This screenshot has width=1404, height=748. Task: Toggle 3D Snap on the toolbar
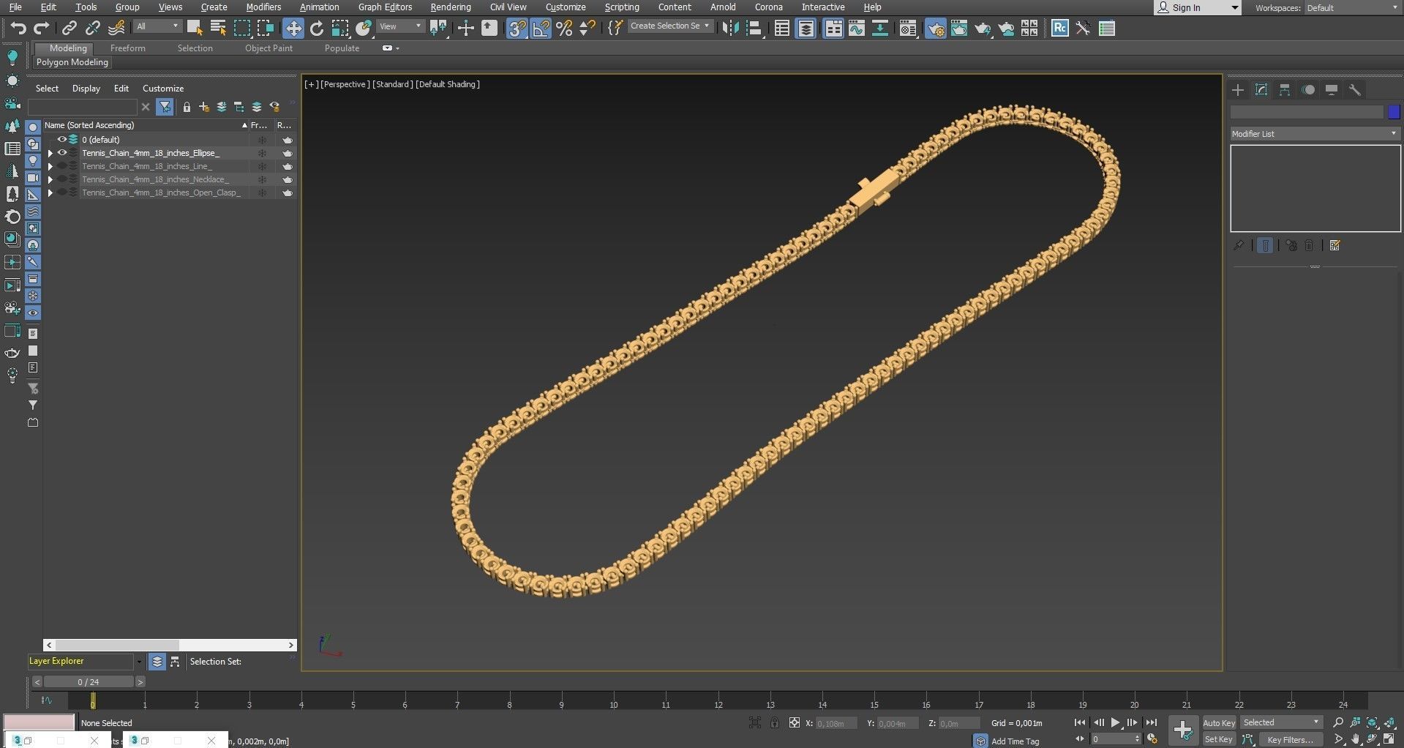tap(517, 29)
